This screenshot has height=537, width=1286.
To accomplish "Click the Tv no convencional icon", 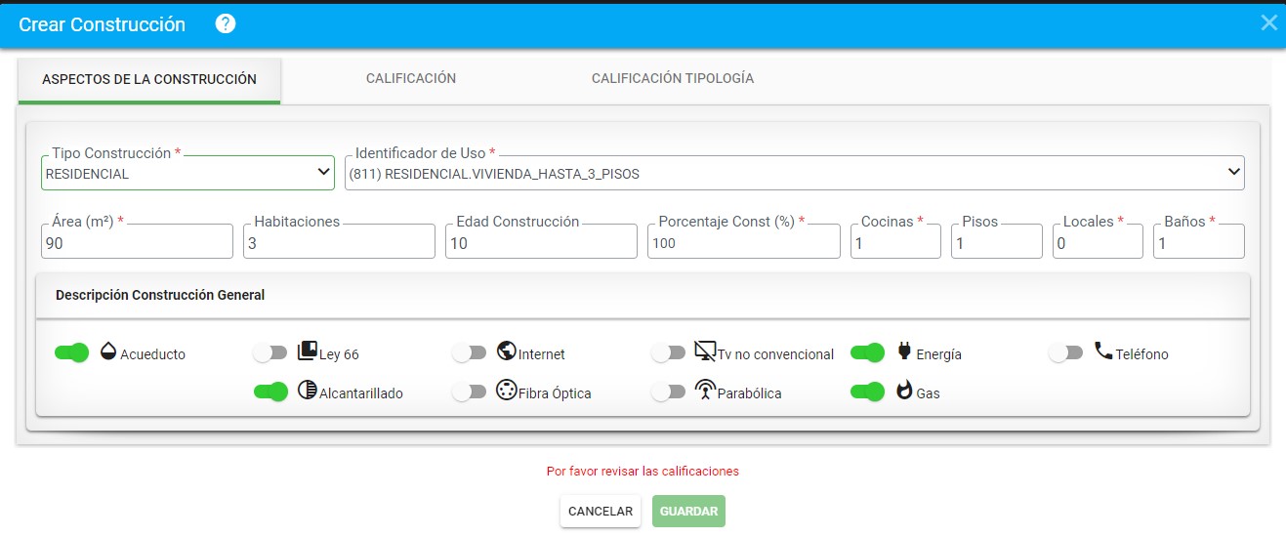I will tap(706, 351).
